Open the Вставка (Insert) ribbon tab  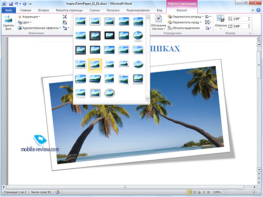pos(44,11)
